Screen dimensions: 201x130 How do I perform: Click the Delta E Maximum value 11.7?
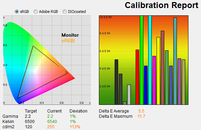[141, 116]
